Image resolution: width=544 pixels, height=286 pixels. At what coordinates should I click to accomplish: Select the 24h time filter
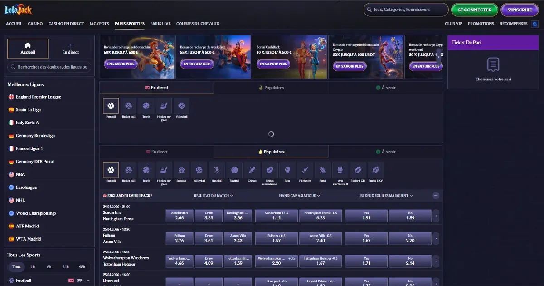click(x=65, y=267)
